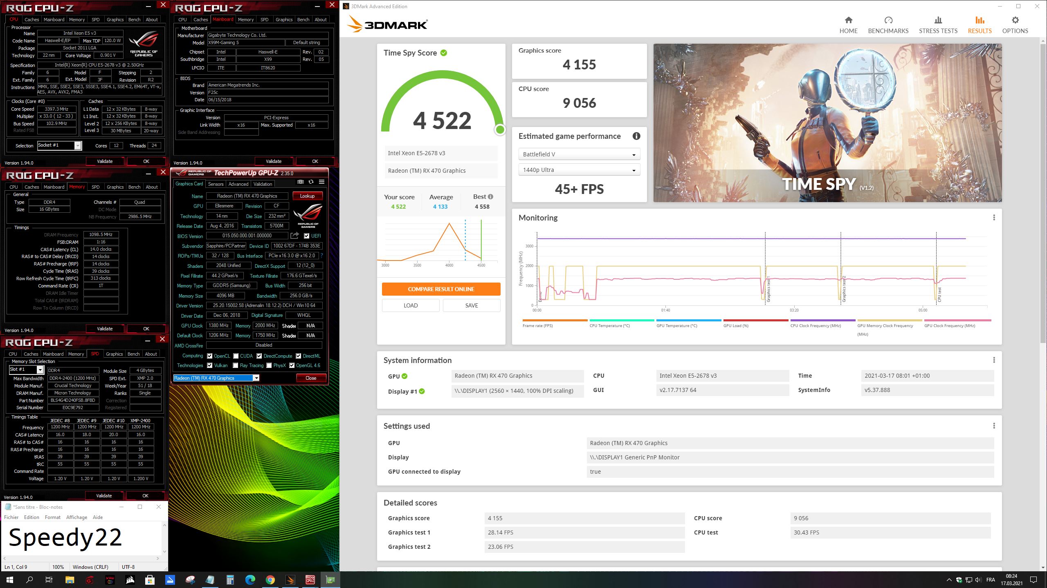Open the Windows notification center
The height and width of the screenshot is (588, 1047).
click(x=1034, y=580)
